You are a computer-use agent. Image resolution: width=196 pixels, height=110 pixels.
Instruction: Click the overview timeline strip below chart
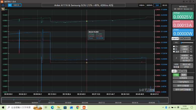[x=85, y=100]
